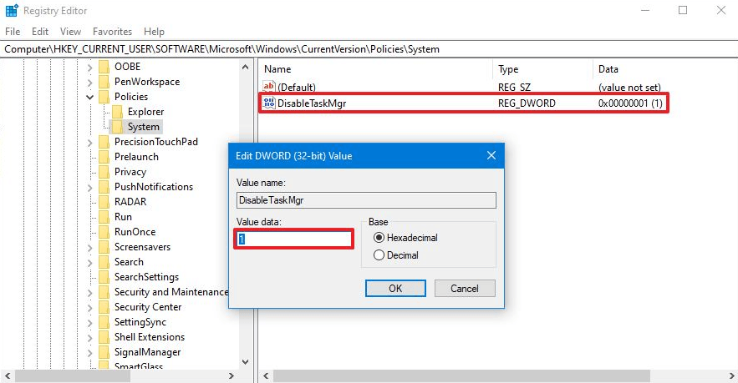Click the tree pane scroll down arrow

245,361
